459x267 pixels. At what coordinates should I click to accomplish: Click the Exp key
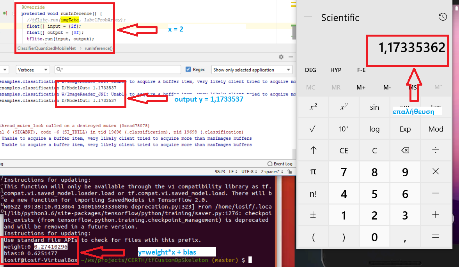pos(405,129)
